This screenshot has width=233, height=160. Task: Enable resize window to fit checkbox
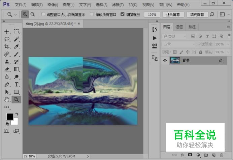(43, 14)
